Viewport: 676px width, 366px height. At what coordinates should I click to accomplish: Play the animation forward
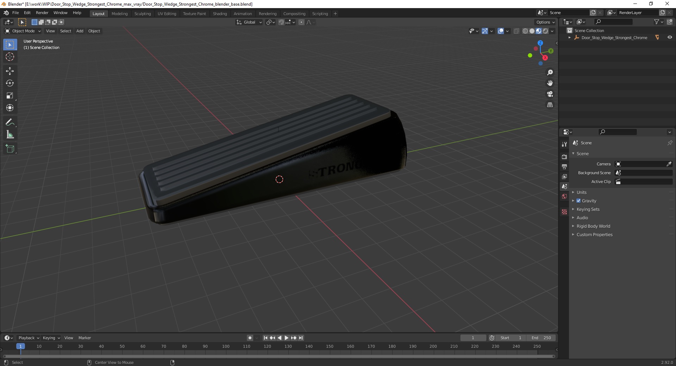[x=287, y=338]
